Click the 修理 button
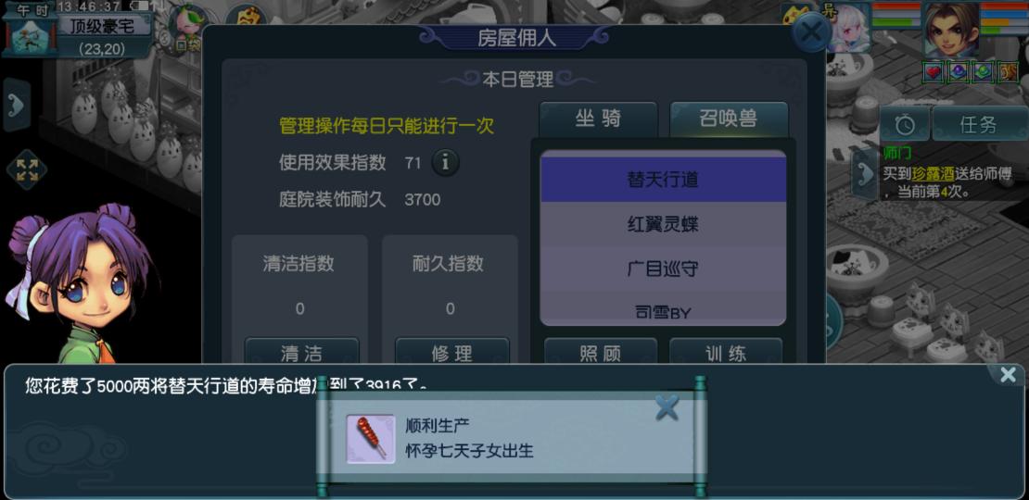 452,352
